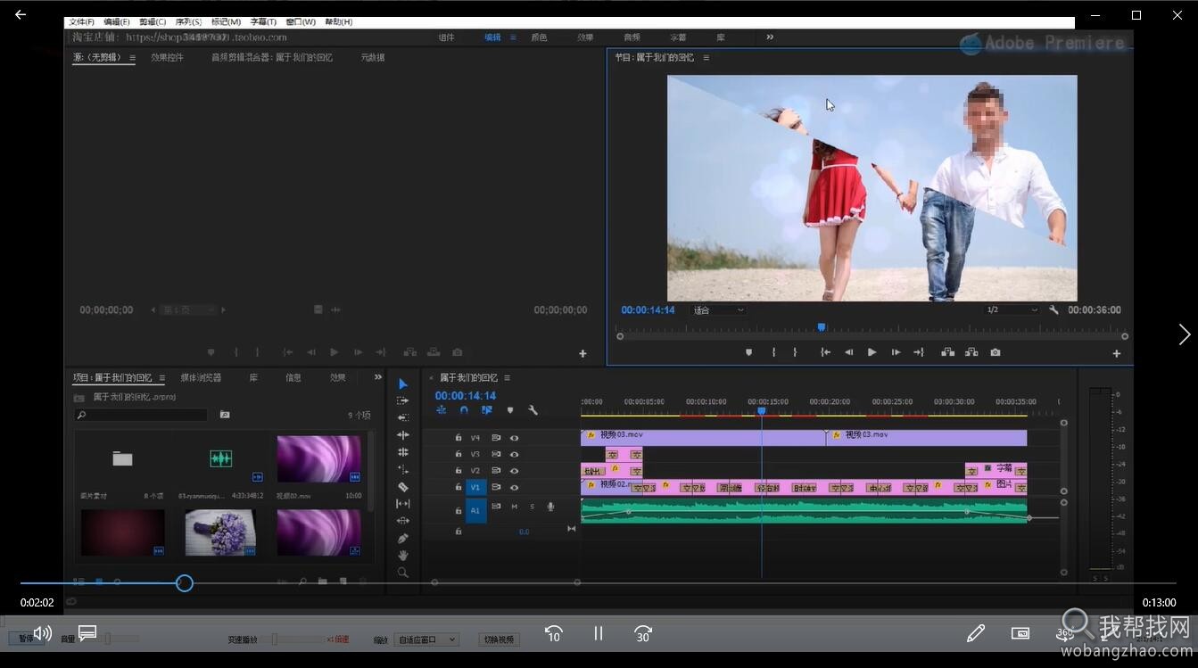Viewport: 1198px width, 668px height.
Task: Click Go to Out point button
Action: click(x=918, y=352)
